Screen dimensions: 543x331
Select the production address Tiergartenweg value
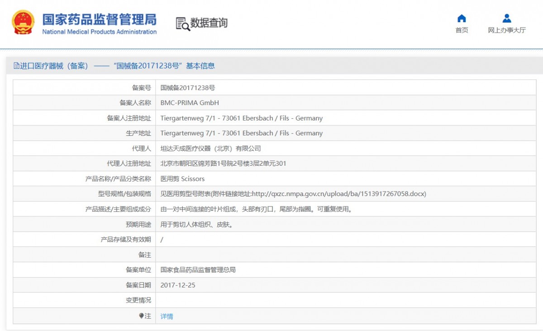242,133
